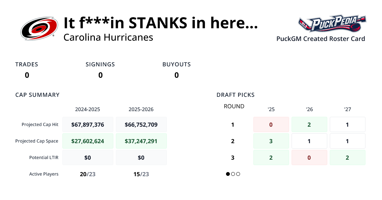Click the TRADES counter showing 0
382x200 pixels.
point(27,75)
